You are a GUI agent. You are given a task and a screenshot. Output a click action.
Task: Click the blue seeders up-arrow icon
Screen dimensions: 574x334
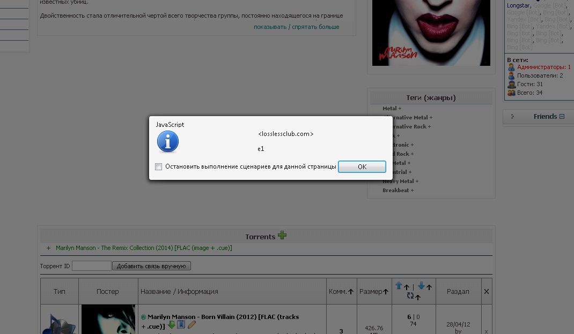[399, 286]
